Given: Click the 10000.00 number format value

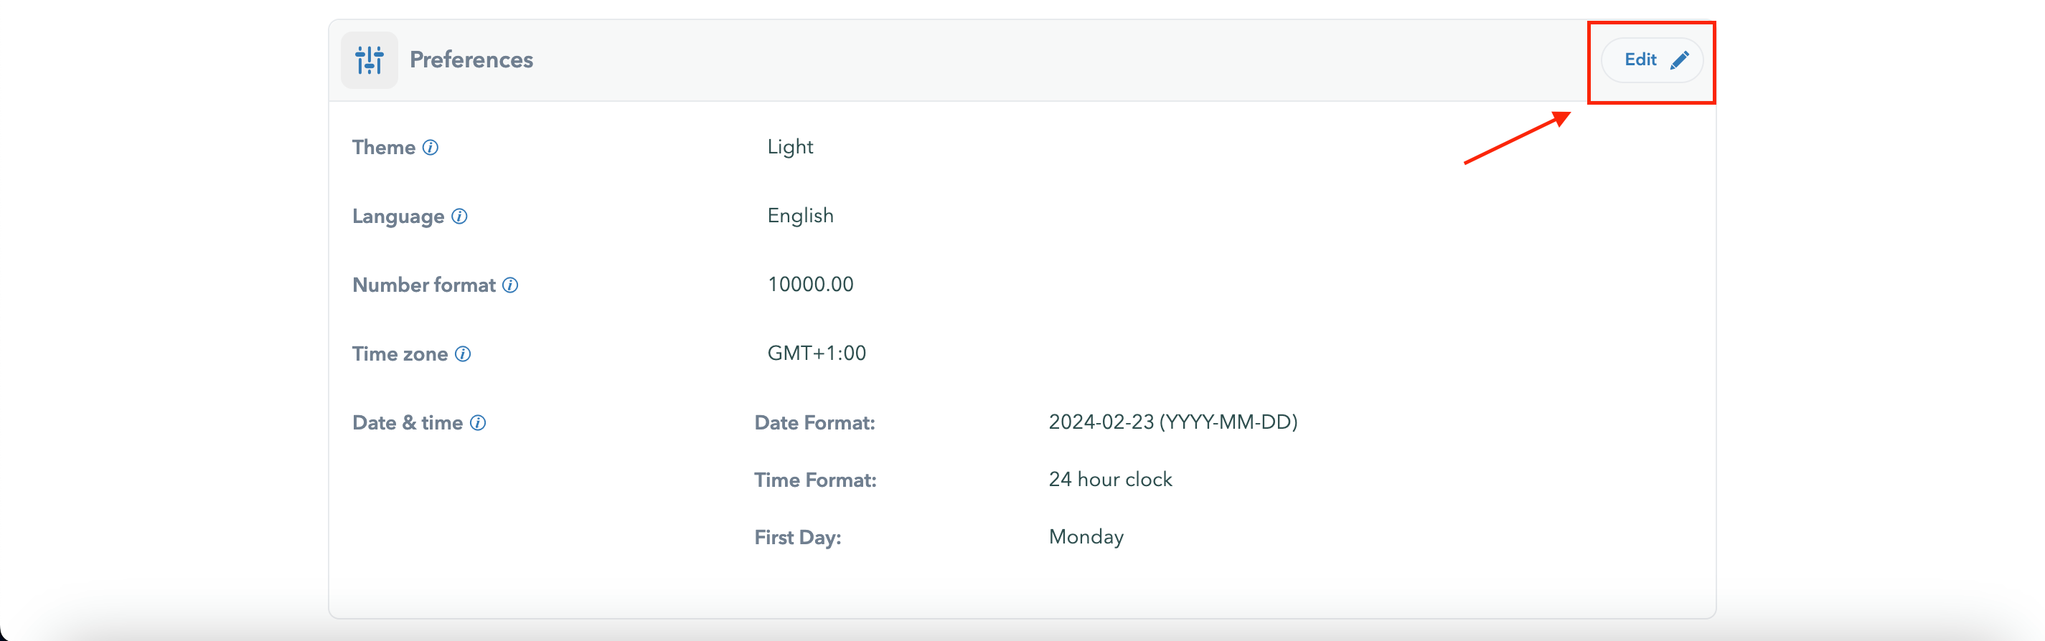Looking at the screenshot, I should click(809, 285).
